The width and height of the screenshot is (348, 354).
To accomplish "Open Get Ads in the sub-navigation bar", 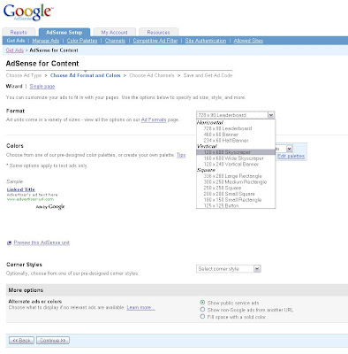I will [16, 41].
